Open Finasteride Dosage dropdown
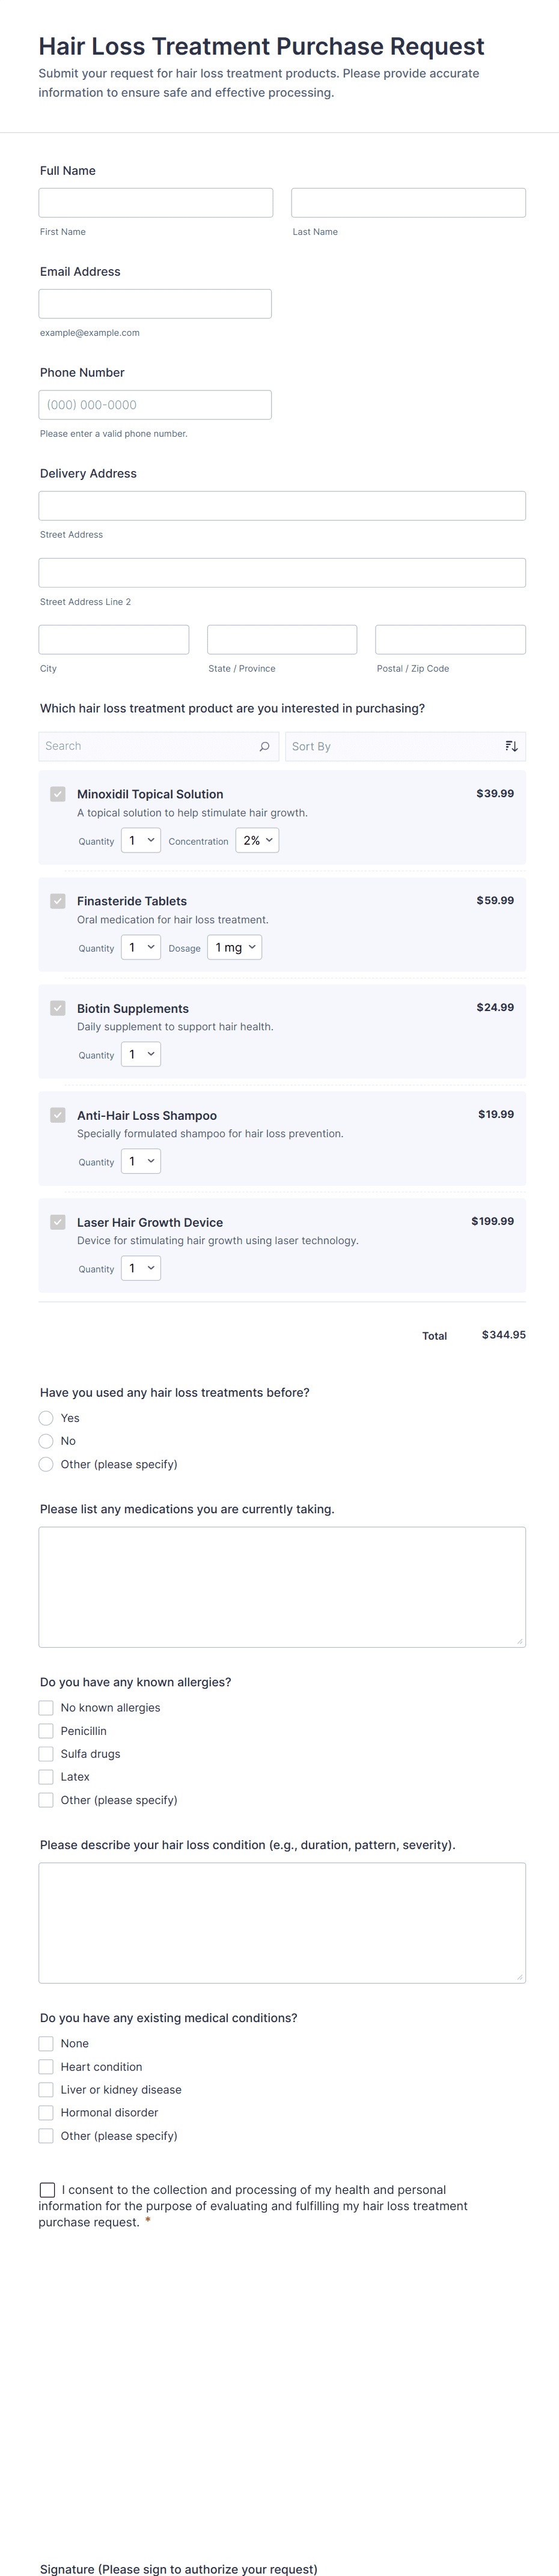Image resolution: width=559 pixels, height=2576 pixels. (x=234, y=947)
